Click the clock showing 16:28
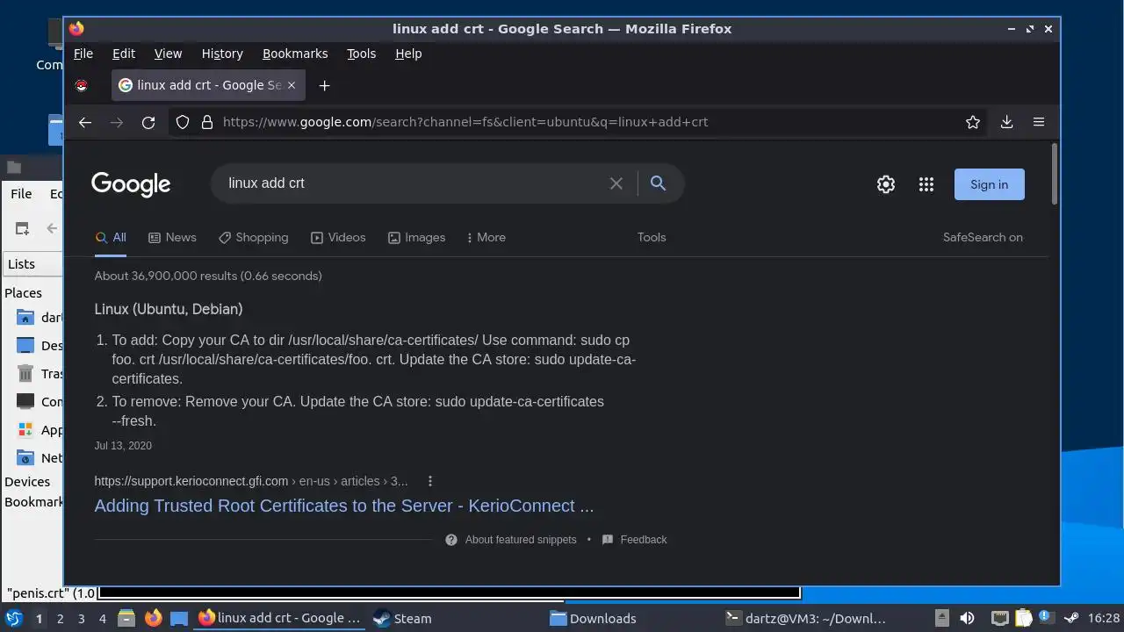Image resolution: width=1124 pixels, height=632 pixels. 1104,619
